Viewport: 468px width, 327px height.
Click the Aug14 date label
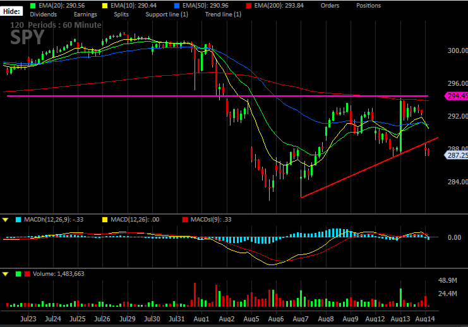[425, 319]
